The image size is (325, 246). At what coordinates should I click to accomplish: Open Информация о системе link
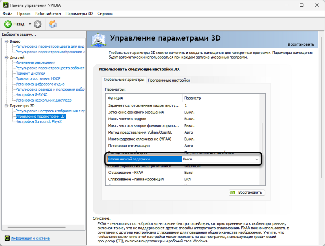(30, 238)
